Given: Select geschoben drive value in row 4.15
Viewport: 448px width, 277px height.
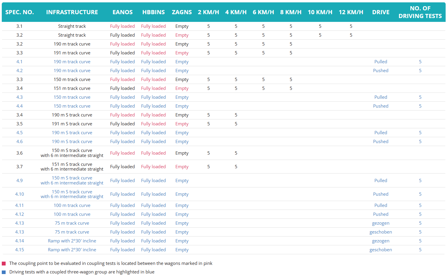Looking at the screenshot, I should (x=381, y=250).
